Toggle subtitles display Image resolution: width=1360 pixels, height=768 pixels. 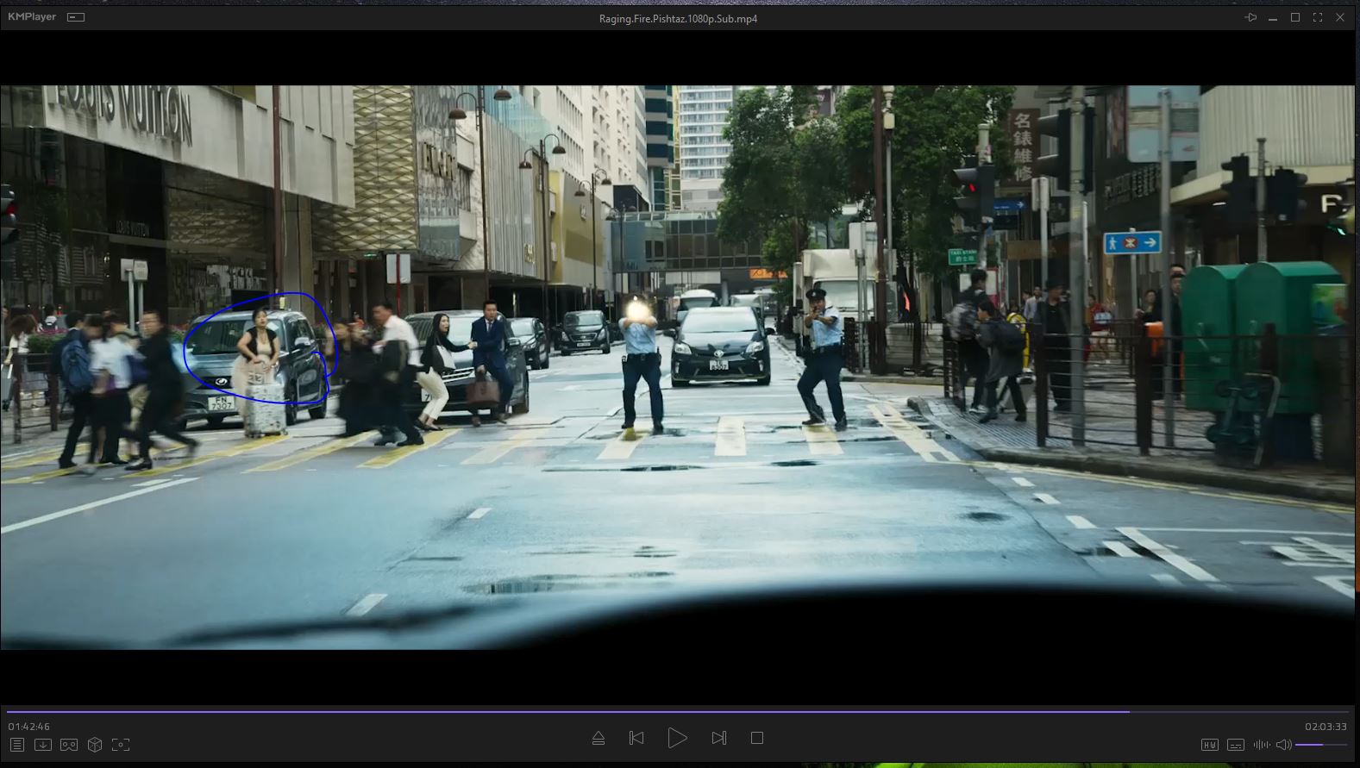[x=1236, y=745]
